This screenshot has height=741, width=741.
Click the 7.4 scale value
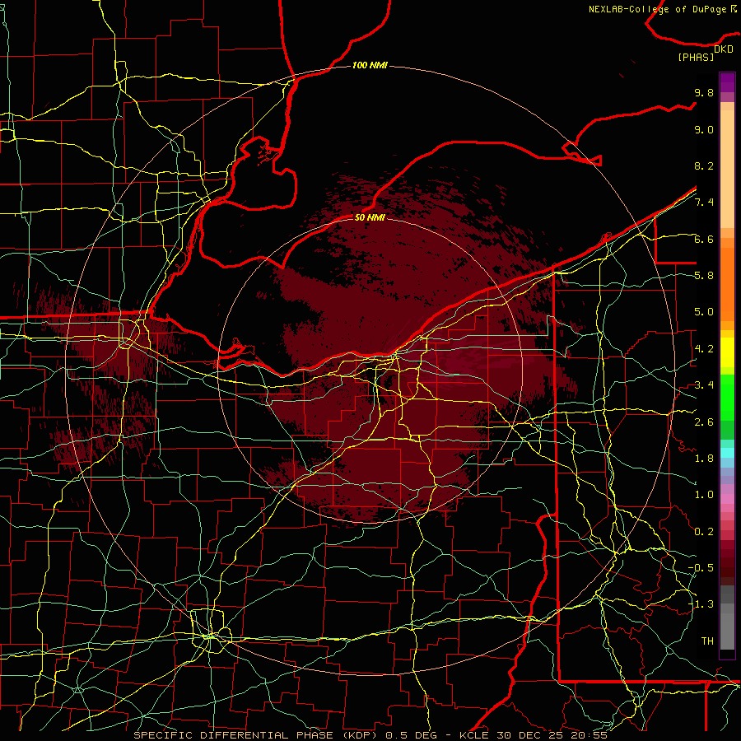704,203
